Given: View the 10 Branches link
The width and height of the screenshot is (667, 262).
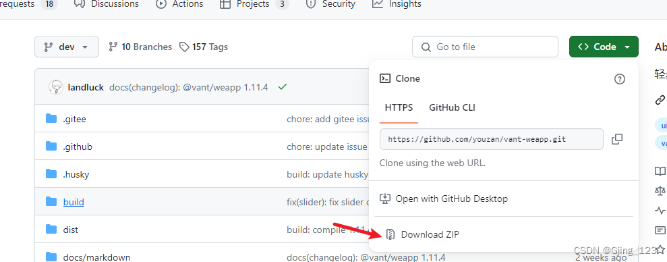Looking at the screenshot, I should tap(140, 47).
